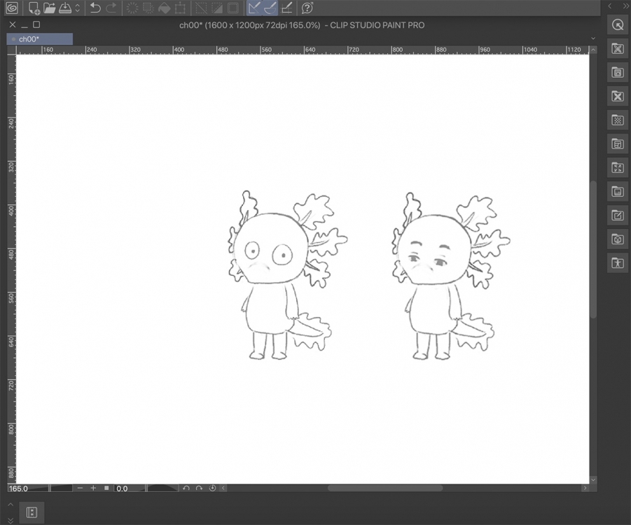Open first material folder icon with pattern X

tap(617, 49)
